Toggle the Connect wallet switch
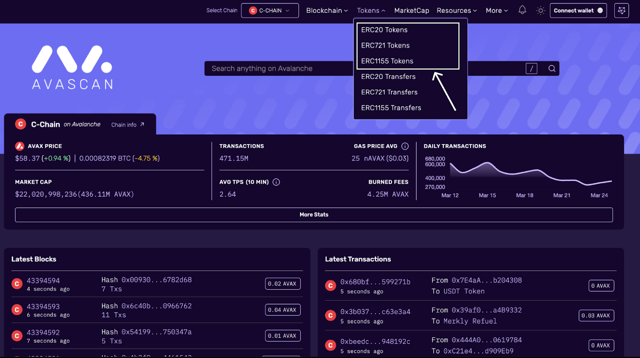The width and height of the screenshot is (640, 358). coord(600,10)
